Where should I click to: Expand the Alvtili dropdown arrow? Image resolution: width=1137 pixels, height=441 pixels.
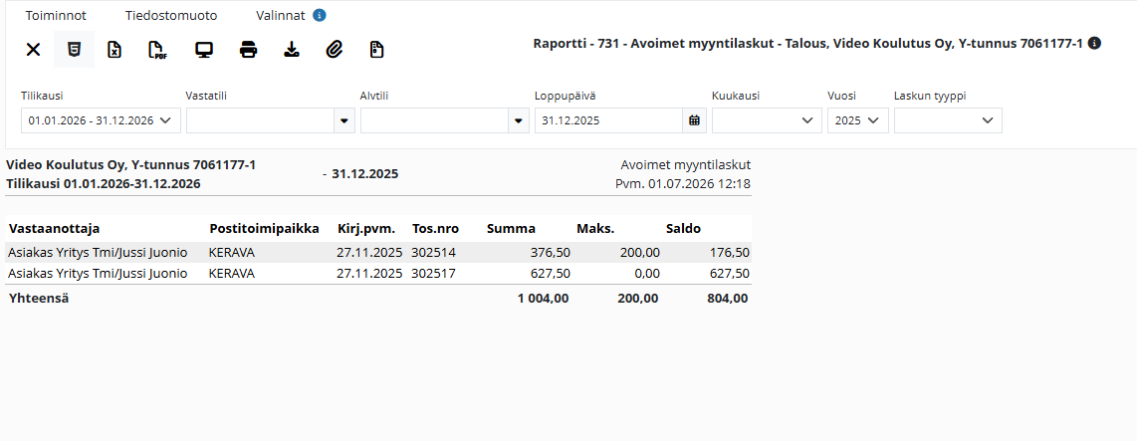519,120
